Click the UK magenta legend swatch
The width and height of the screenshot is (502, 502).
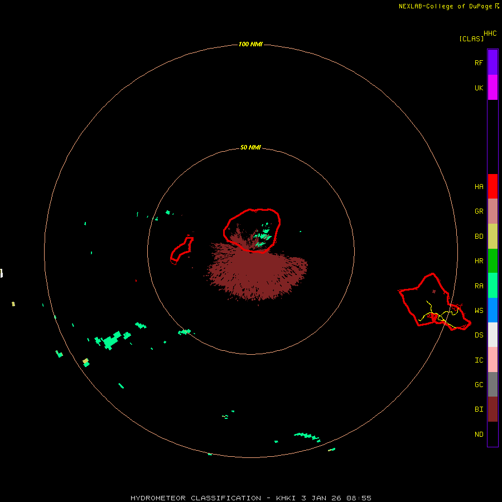(x=493, y=88)
